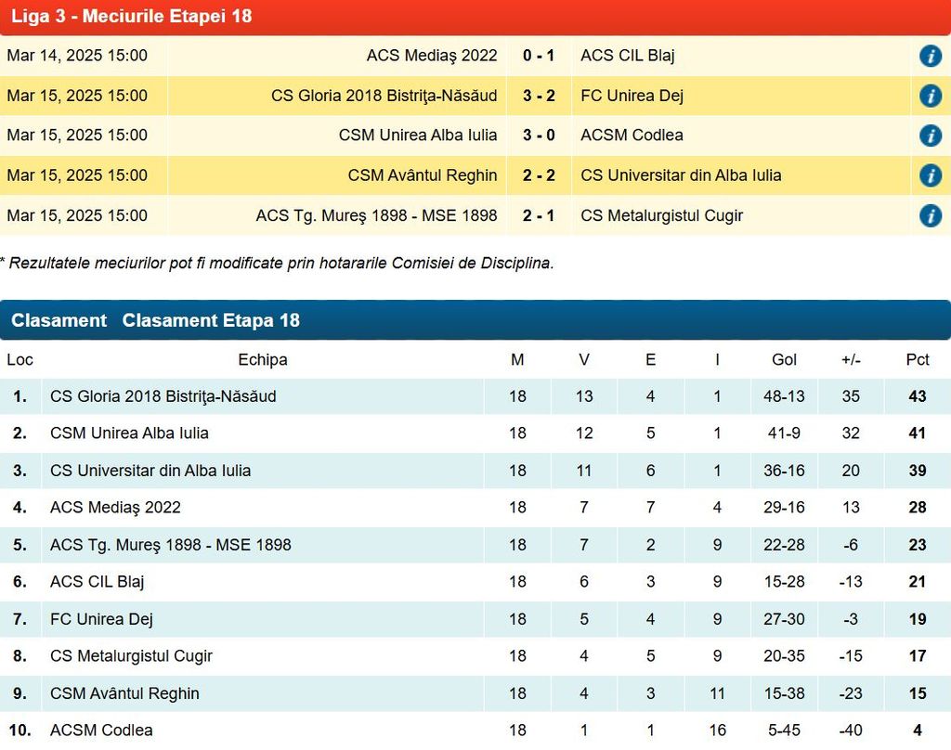Open info icon for ACS Mediaş vs Blaj match
Viewport: 951px width, 750px height.
click(930, 56)
